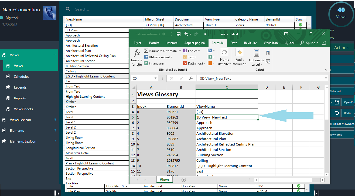The height and width of the screenshot is (196, 355).
Task: Toggle the Salvare automată switch
Action: tap(167, 34)
